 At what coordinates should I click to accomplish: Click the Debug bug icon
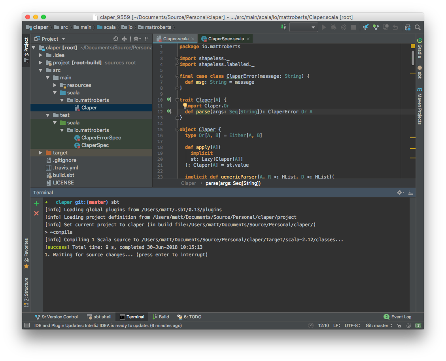coord(334,27)
